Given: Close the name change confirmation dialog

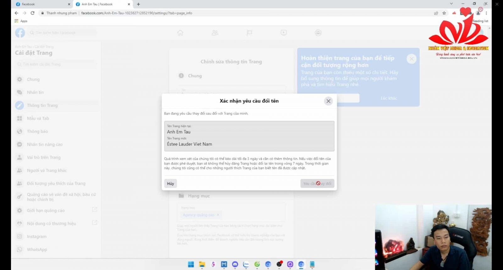Looking at the screenshot, I should 328,101.
